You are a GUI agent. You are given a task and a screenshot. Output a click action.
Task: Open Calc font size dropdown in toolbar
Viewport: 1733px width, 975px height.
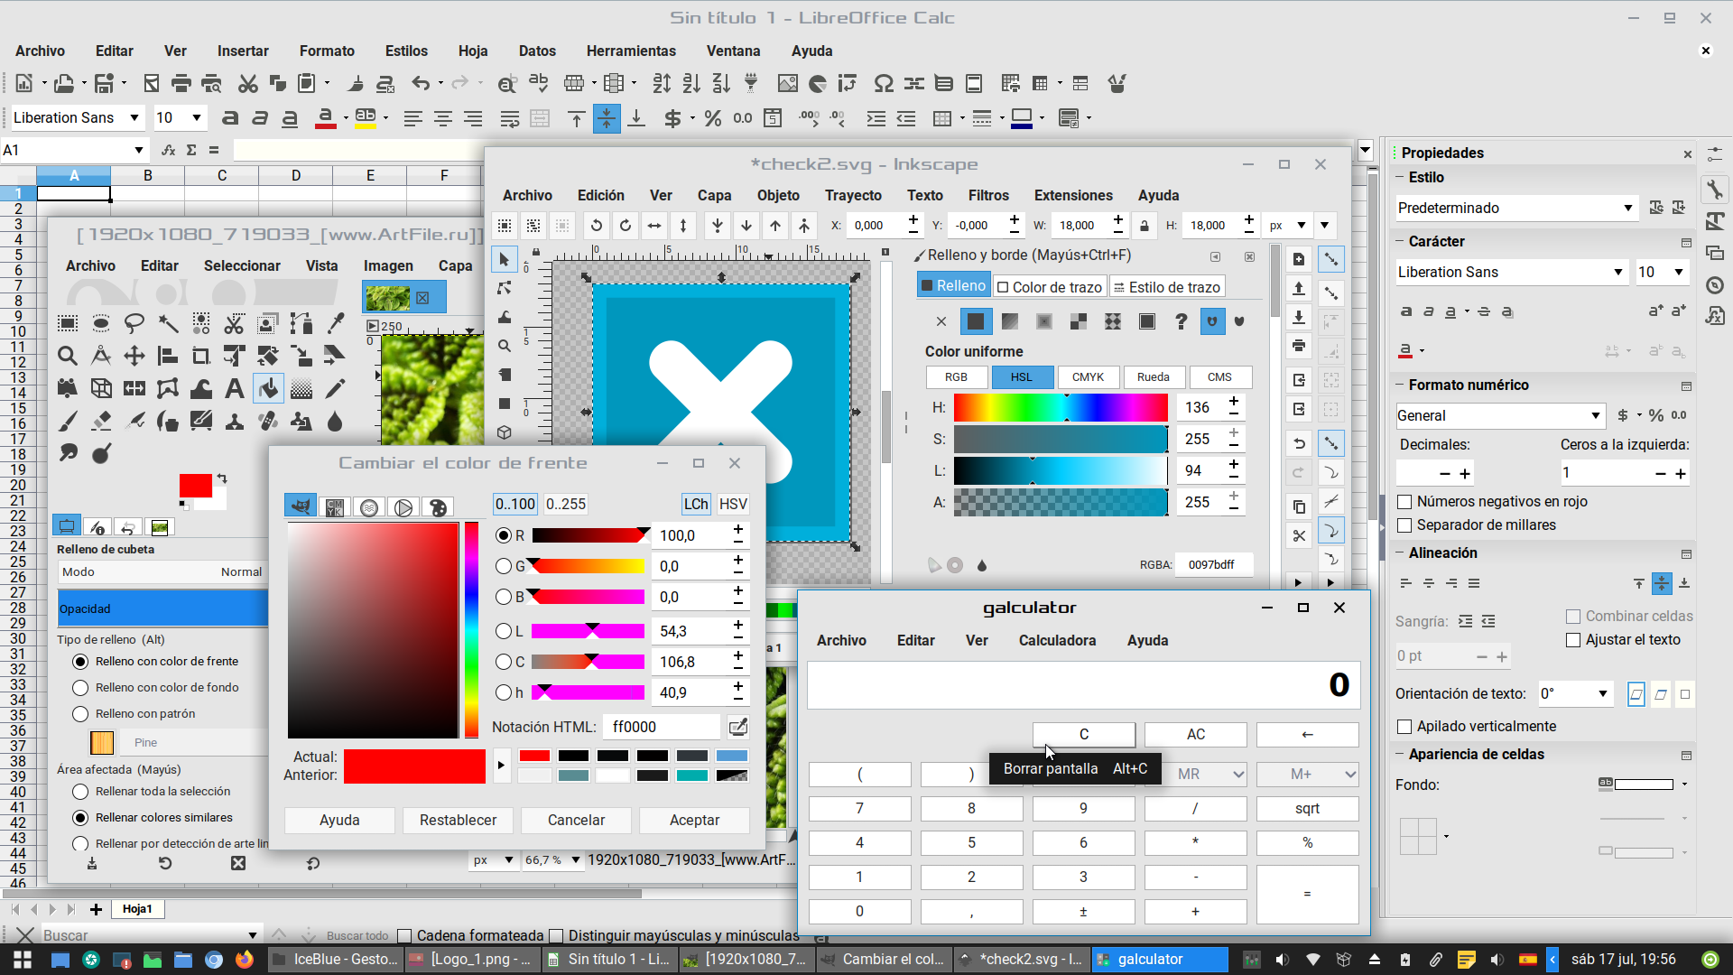click(x=197, y=118)
